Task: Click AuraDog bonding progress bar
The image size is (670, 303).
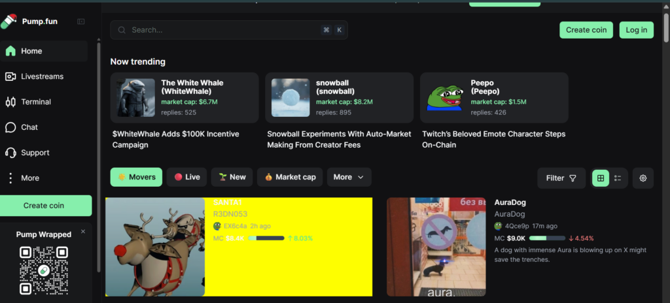Action: point(548,238)
